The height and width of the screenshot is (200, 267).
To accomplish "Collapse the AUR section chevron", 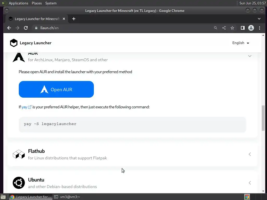I will click(250, 56).
